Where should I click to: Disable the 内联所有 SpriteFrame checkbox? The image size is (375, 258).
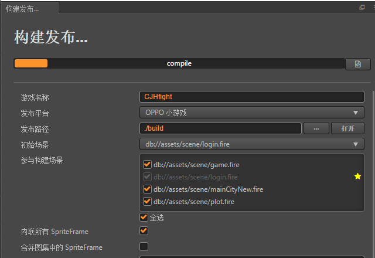144,231
